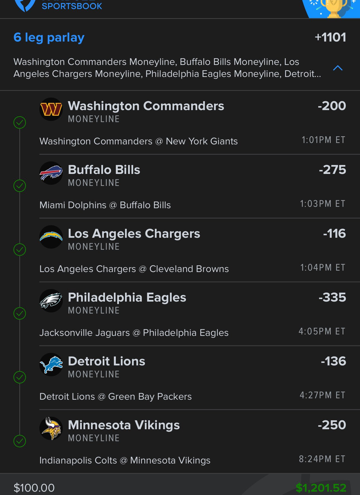Click the Buffalo Bills team logo

point(51,173)
